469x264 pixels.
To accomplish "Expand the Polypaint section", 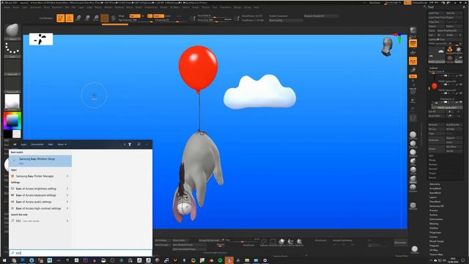I will pos(435,246).
